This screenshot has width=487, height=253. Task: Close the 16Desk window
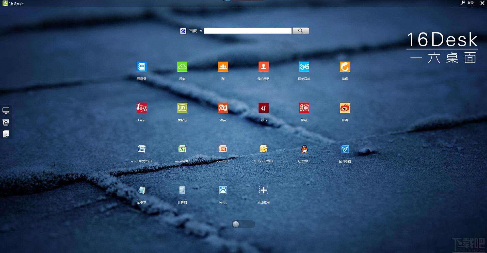tap(482, 3)
